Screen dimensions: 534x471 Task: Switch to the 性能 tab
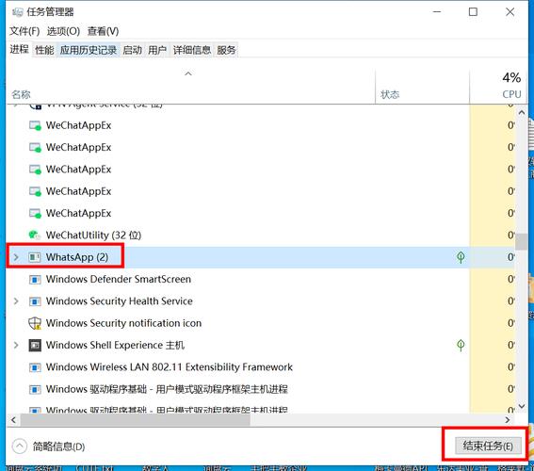[44, 51]
